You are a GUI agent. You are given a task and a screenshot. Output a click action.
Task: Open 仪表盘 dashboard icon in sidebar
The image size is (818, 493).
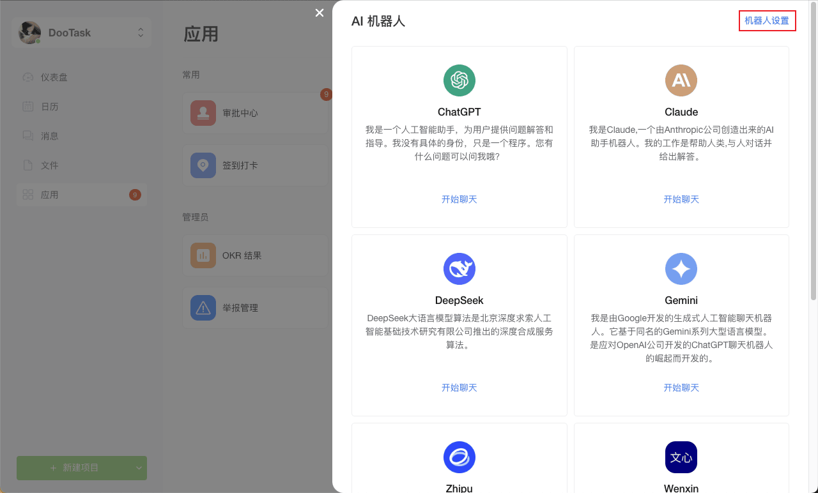click(27, 77)
